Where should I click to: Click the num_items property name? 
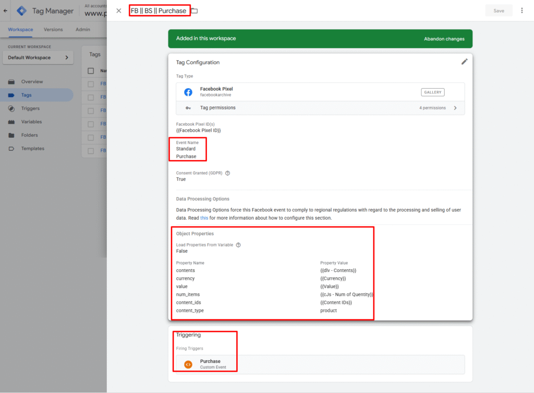(x=188, y=294)
